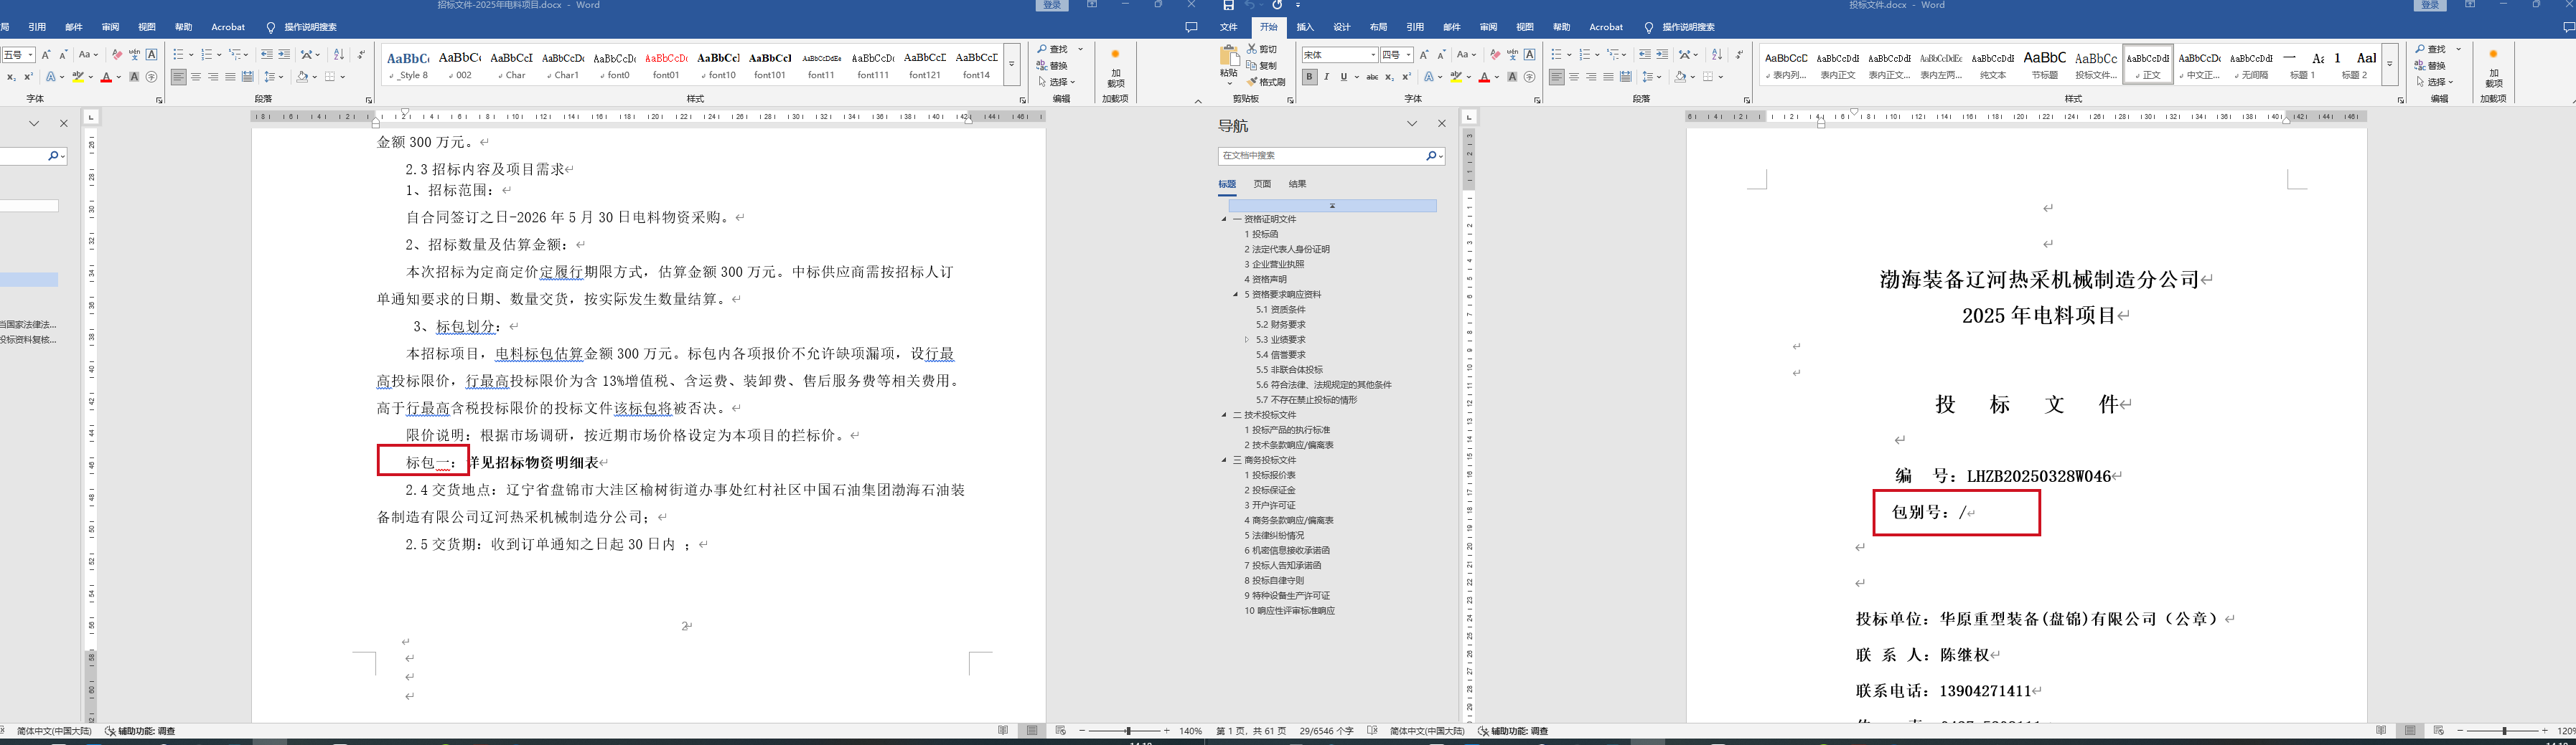Save the 投标文件.docx document
The width and height of the screenshot is (2576, 745).
pos(1229,6)
